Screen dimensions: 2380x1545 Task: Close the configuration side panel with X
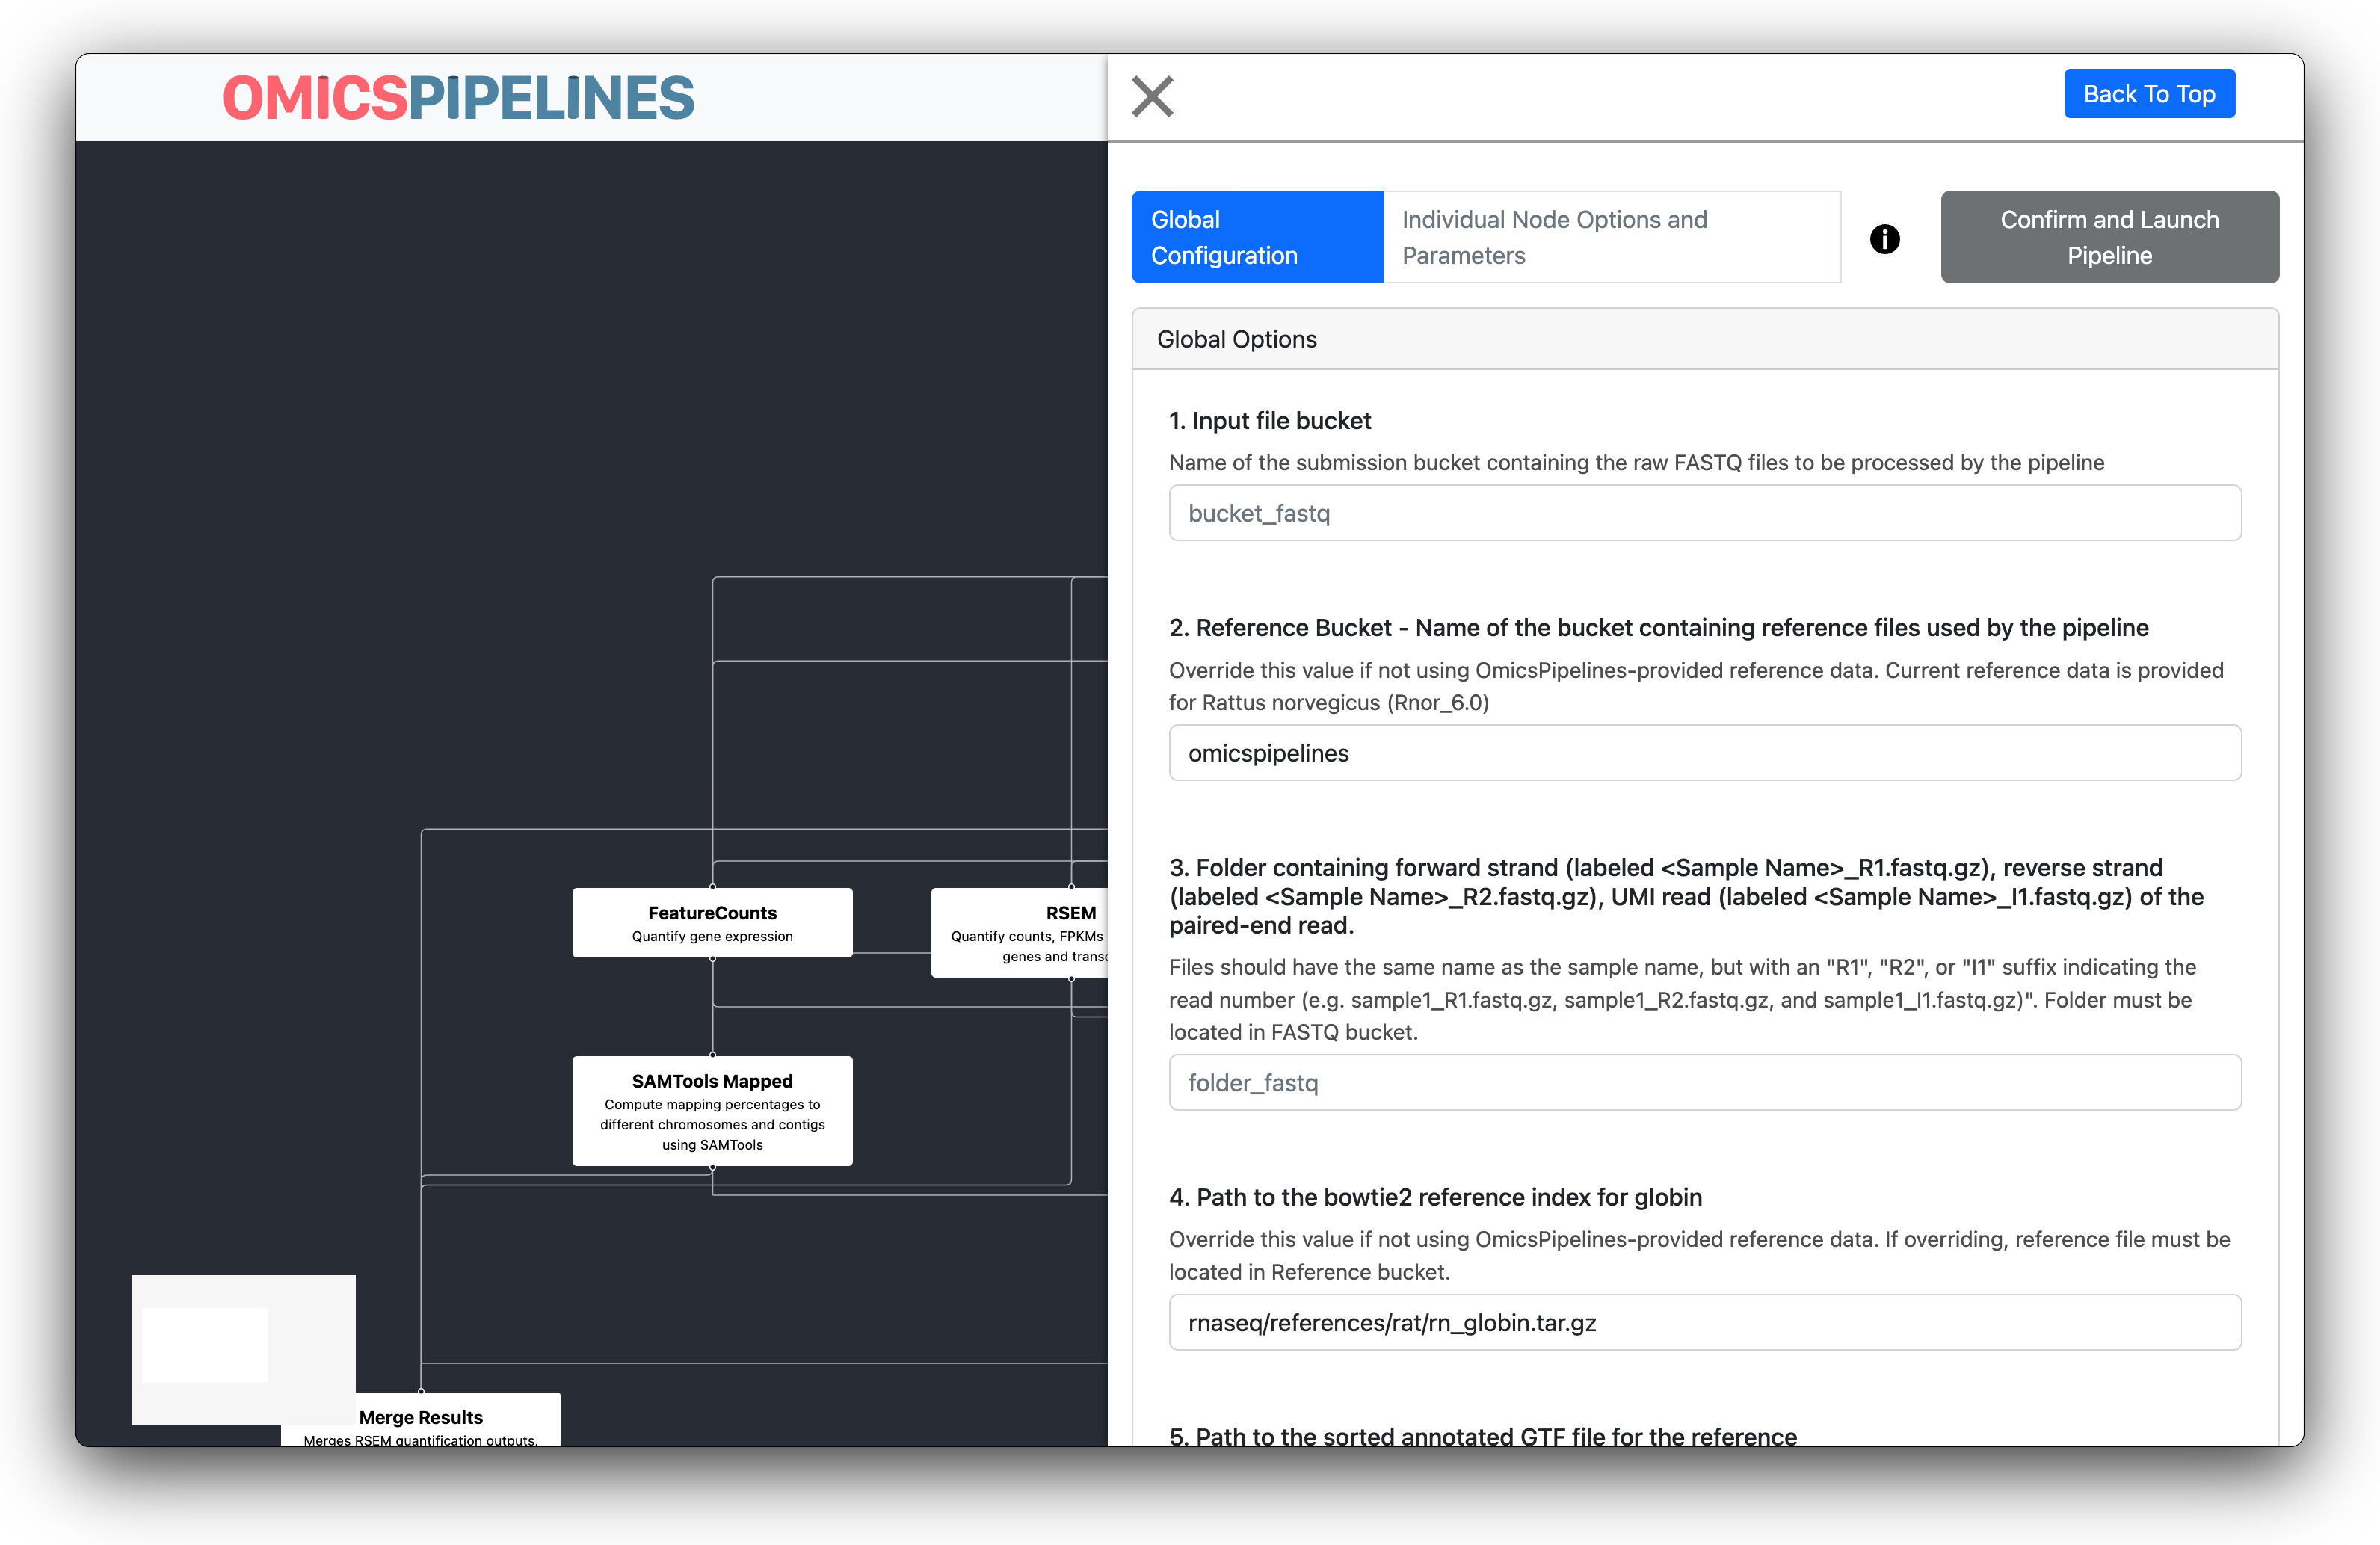(1152, 97)
